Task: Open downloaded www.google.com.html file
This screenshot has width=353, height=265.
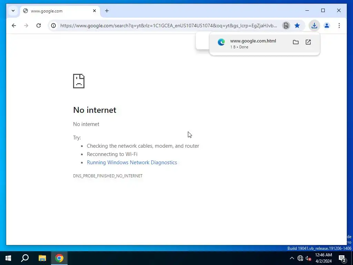Action: click(x=253, y=41)
